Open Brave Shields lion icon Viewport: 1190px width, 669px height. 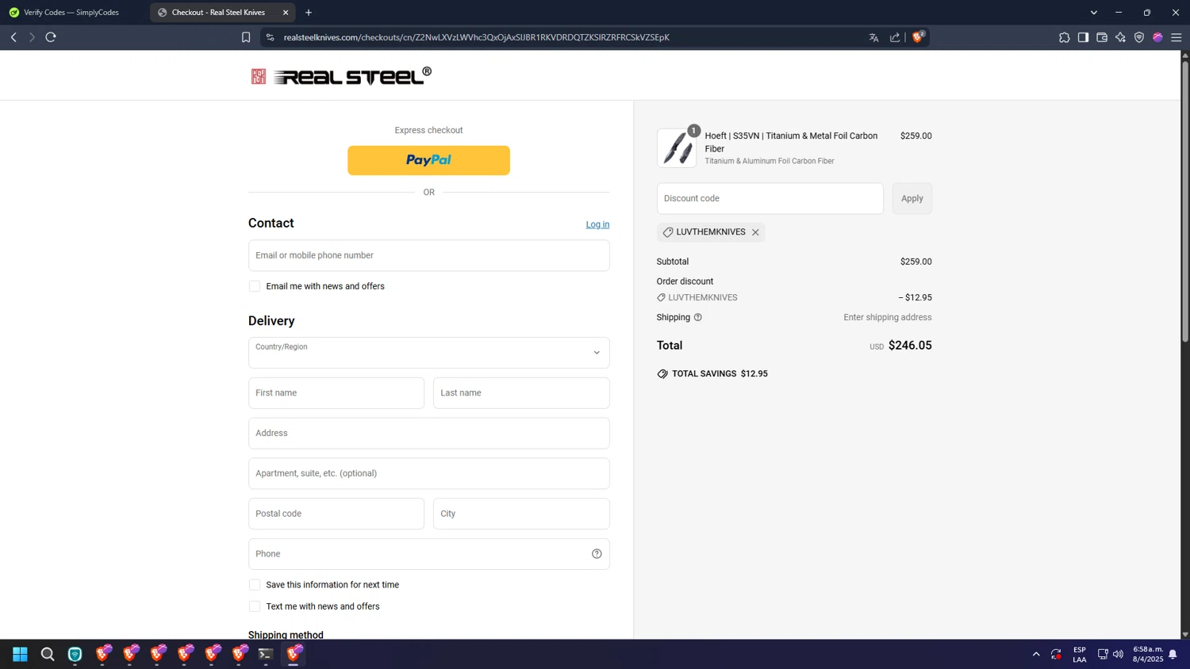[x=918, y=36]
